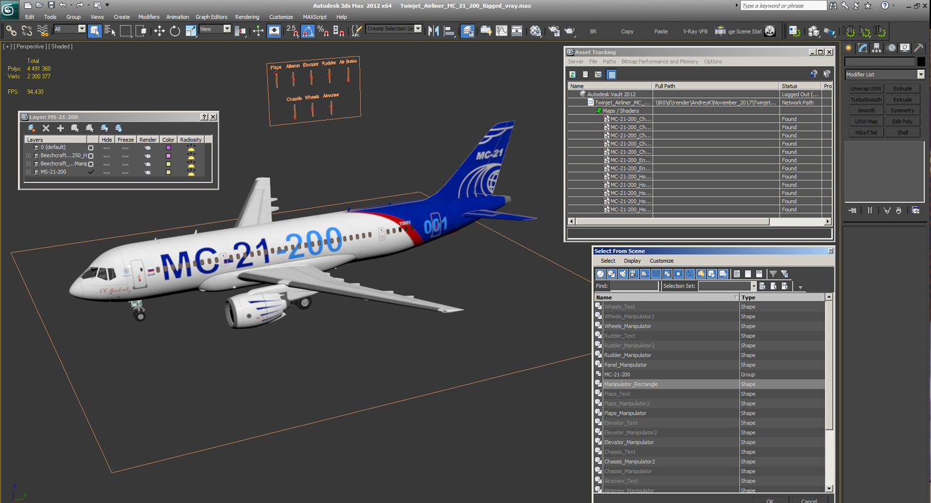Toggle the 0 (default) layer checkbox
The image size is (931, 503).
pyautogui.click(x=91, y=148)
